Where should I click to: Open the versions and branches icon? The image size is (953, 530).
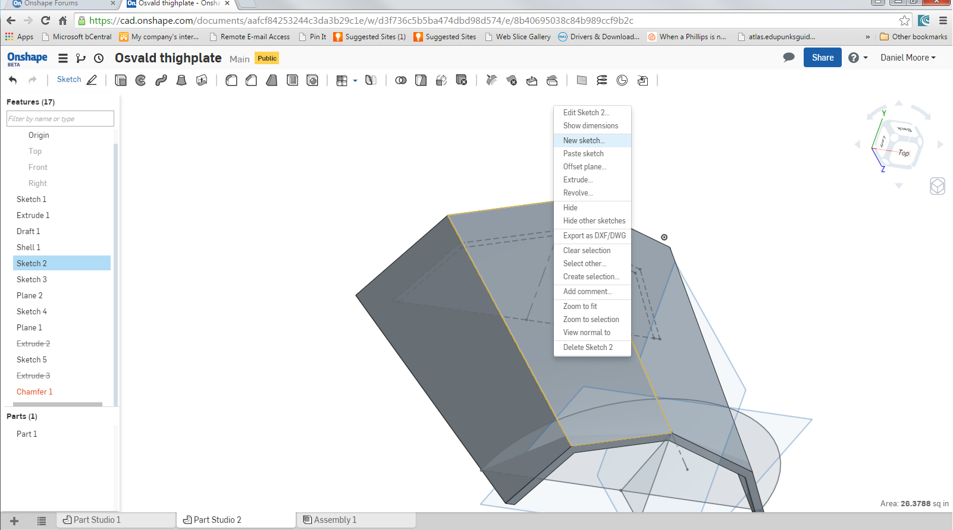coord(81,58)
